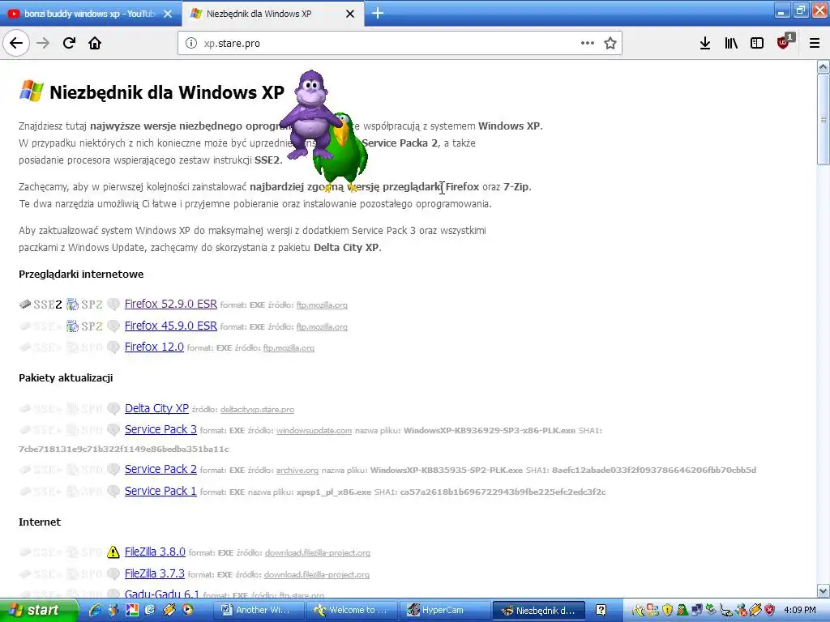The width and height of the screenshot is (830, 622).
Task: Visit ftp.mozilla.org source for Firefox 12.0
Action: pos(289,348)
